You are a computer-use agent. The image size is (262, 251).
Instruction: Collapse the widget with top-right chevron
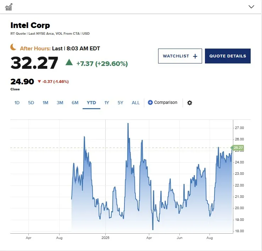point(251,7)
